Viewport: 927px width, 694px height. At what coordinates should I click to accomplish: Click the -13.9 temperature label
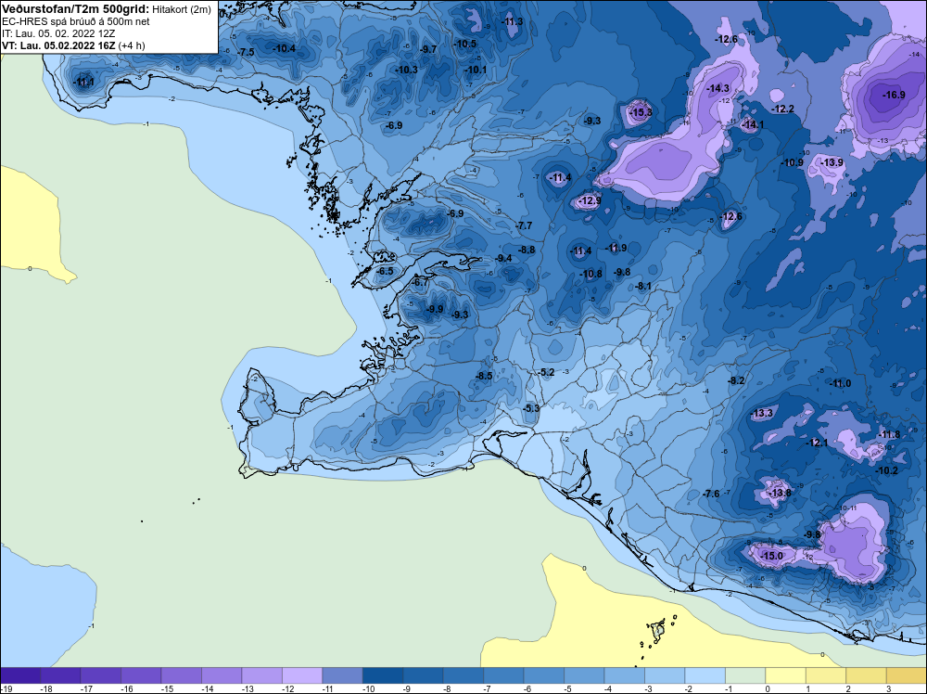pos(832,162)
